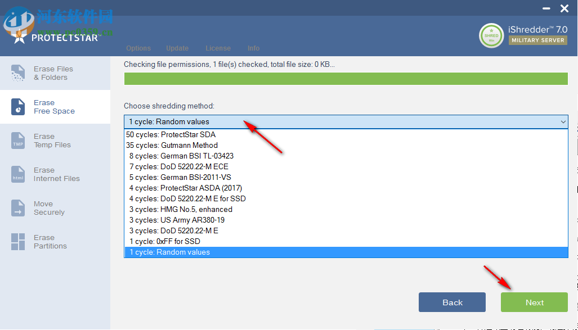The height and width of the screenshot is (330, 578).
Task: Click the Erase Partitions grid icon
Action: tap(17, 242)
